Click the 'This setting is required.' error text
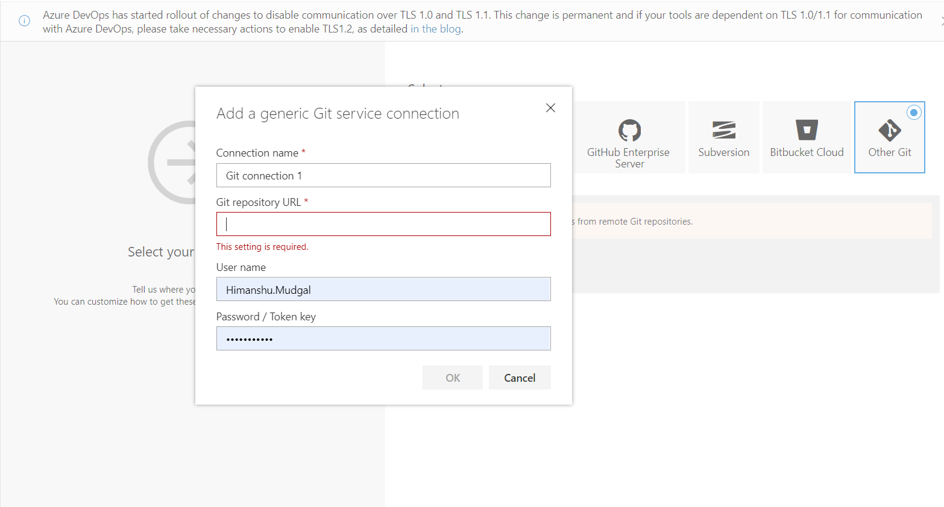 tap(262, 247)
